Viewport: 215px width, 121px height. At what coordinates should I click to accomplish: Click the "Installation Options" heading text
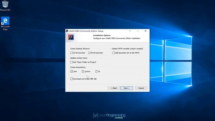pyautogui.click(x=102, y=35)
